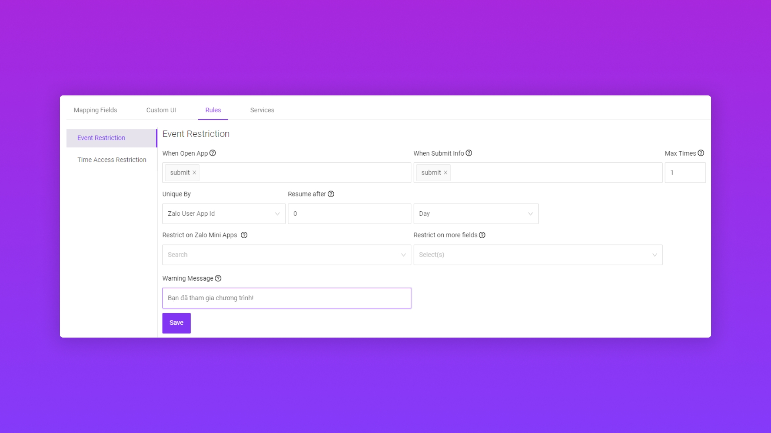This screenshot has height=433, width=771.
Task: Click help icon for Restrict on more fields
Action: pos(482,235)
